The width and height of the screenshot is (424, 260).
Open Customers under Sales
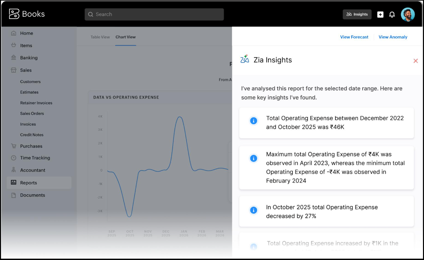[30, 82]
